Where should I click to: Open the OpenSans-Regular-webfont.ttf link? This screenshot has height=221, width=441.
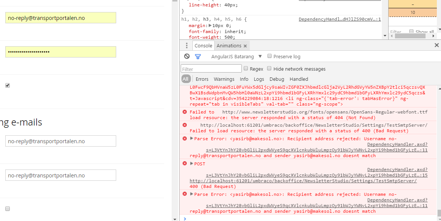click(325, 112)
